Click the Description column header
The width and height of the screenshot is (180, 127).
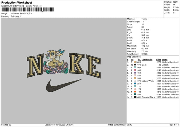coord(147,60)
